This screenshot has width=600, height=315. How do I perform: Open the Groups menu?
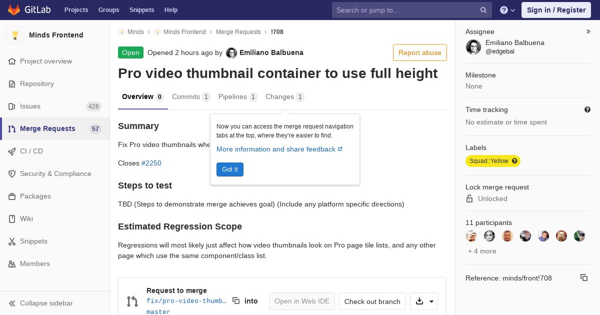pyautogui.click(x=108, y=10)
